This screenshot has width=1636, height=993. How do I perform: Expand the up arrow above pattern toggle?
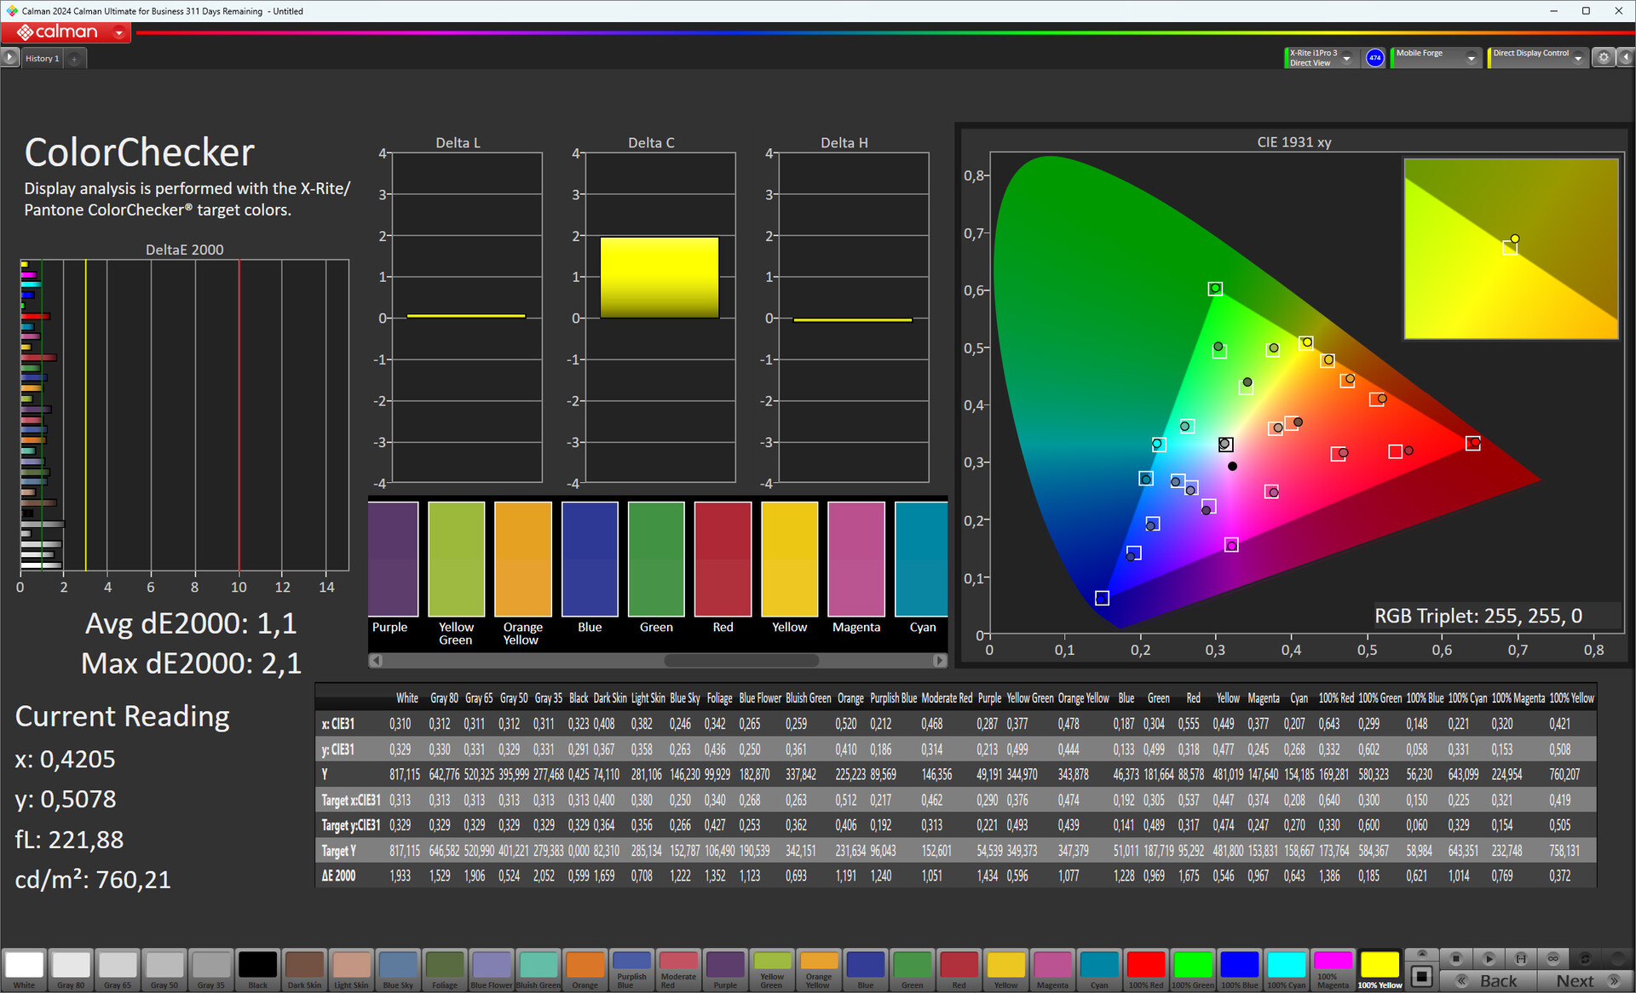click(1421, 955)
